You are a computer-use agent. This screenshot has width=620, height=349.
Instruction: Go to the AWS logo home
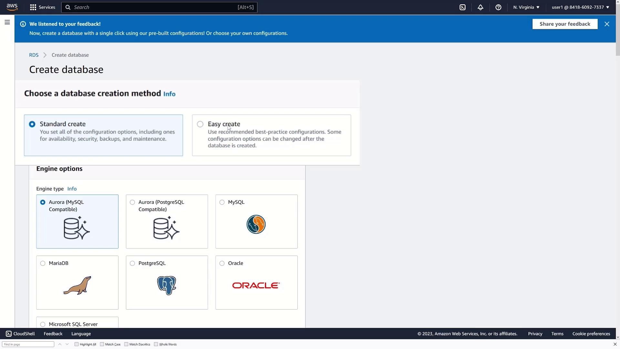pyautogui.click(x=12, y=7)
